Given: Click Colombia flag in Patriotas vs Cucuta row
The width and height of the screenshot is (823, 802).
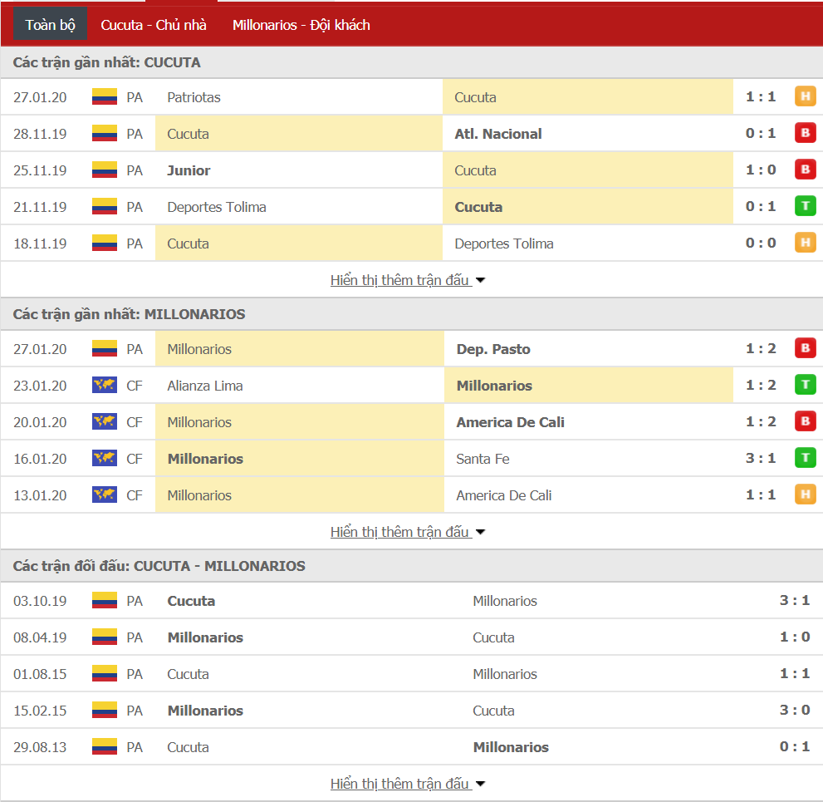Looking at the screenshot, I should click(x=105, y=96).
